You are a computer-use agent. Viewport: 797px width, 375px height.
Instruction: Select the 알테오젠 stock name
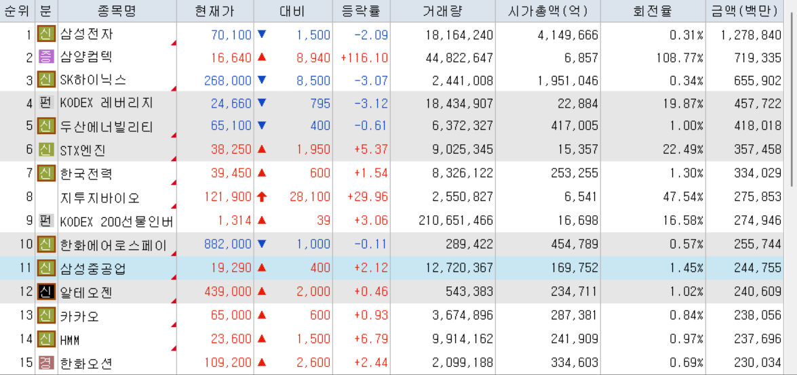[x=87, y=292]
